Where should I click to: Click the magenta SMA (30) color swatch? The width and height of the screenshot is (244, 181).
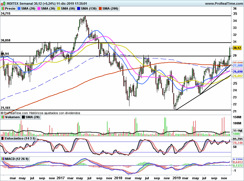click(39, 9)
